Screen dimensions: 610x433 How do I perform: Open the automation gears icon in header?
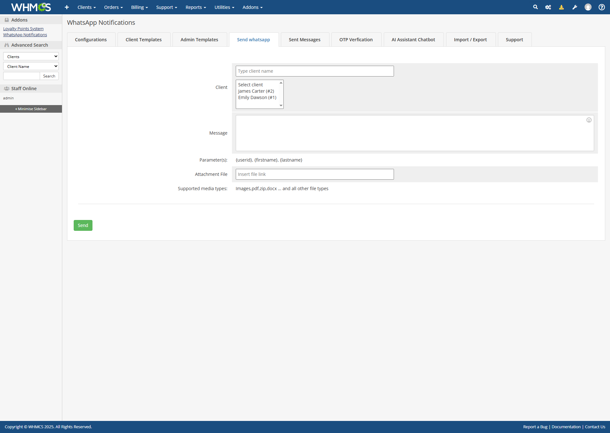pos(548,7)
